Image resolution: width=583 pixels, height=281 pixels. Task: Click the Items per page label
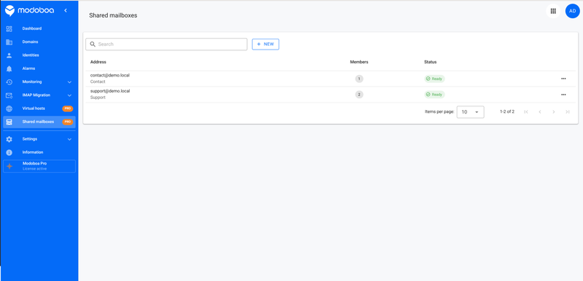439,111
